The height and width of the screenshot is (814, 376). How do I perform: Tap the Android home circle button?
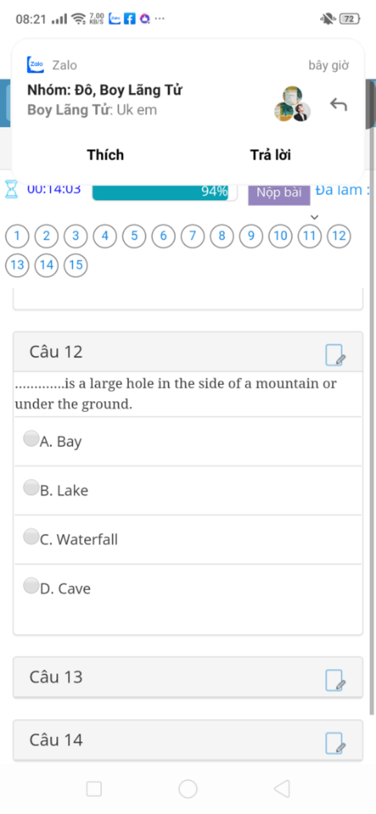188,789
